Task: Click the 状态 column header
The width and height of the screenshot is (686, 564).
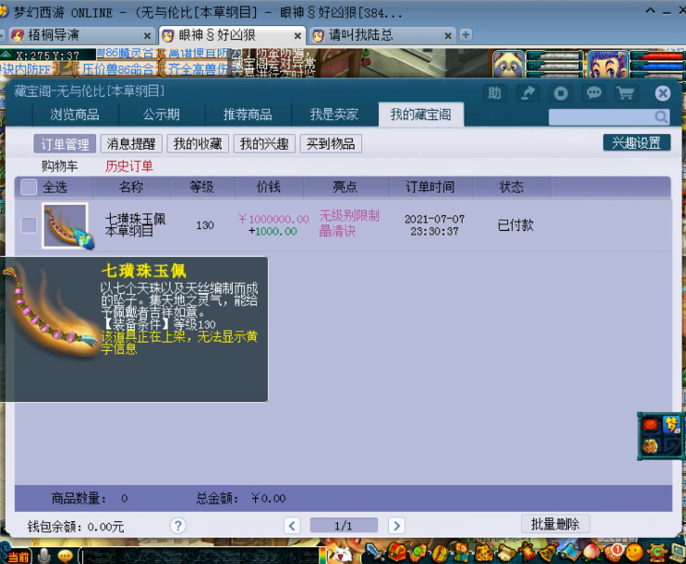Action: pos(511,187)
